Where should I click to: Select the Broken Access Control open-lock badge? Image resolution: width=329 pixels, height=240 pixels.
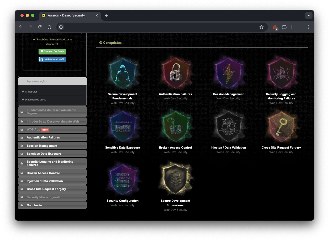coord(175,126)
